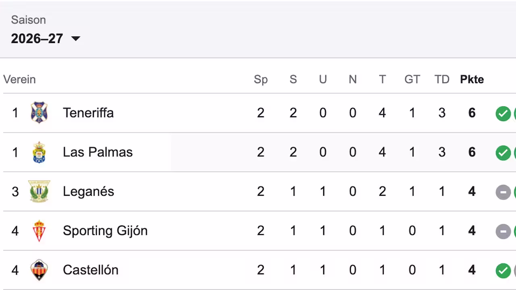
Task: Click Las Palmas' green win checkmark icon
Action: 503,153
